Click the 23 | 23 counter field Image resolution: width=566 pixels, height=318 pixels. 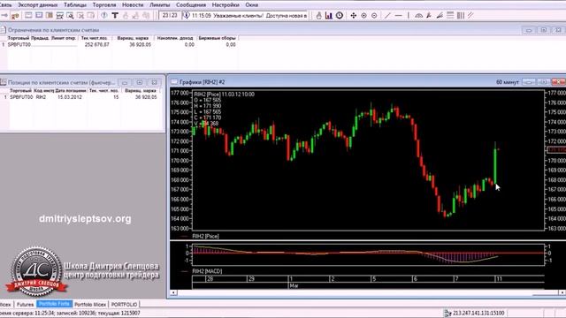click(170, 16)
